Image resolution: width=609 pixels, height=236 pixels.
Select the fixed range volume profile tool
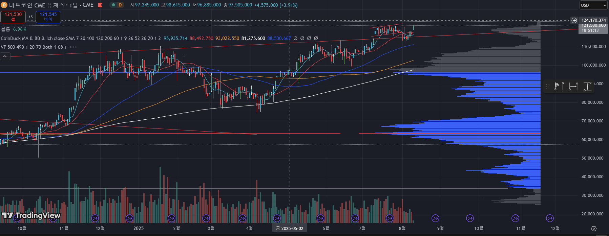[559, 86]
